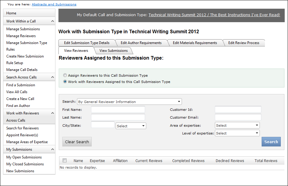Open the Level of expertise dropdown
The width and height of the screenshot is (288, 186).
point(237,133)
